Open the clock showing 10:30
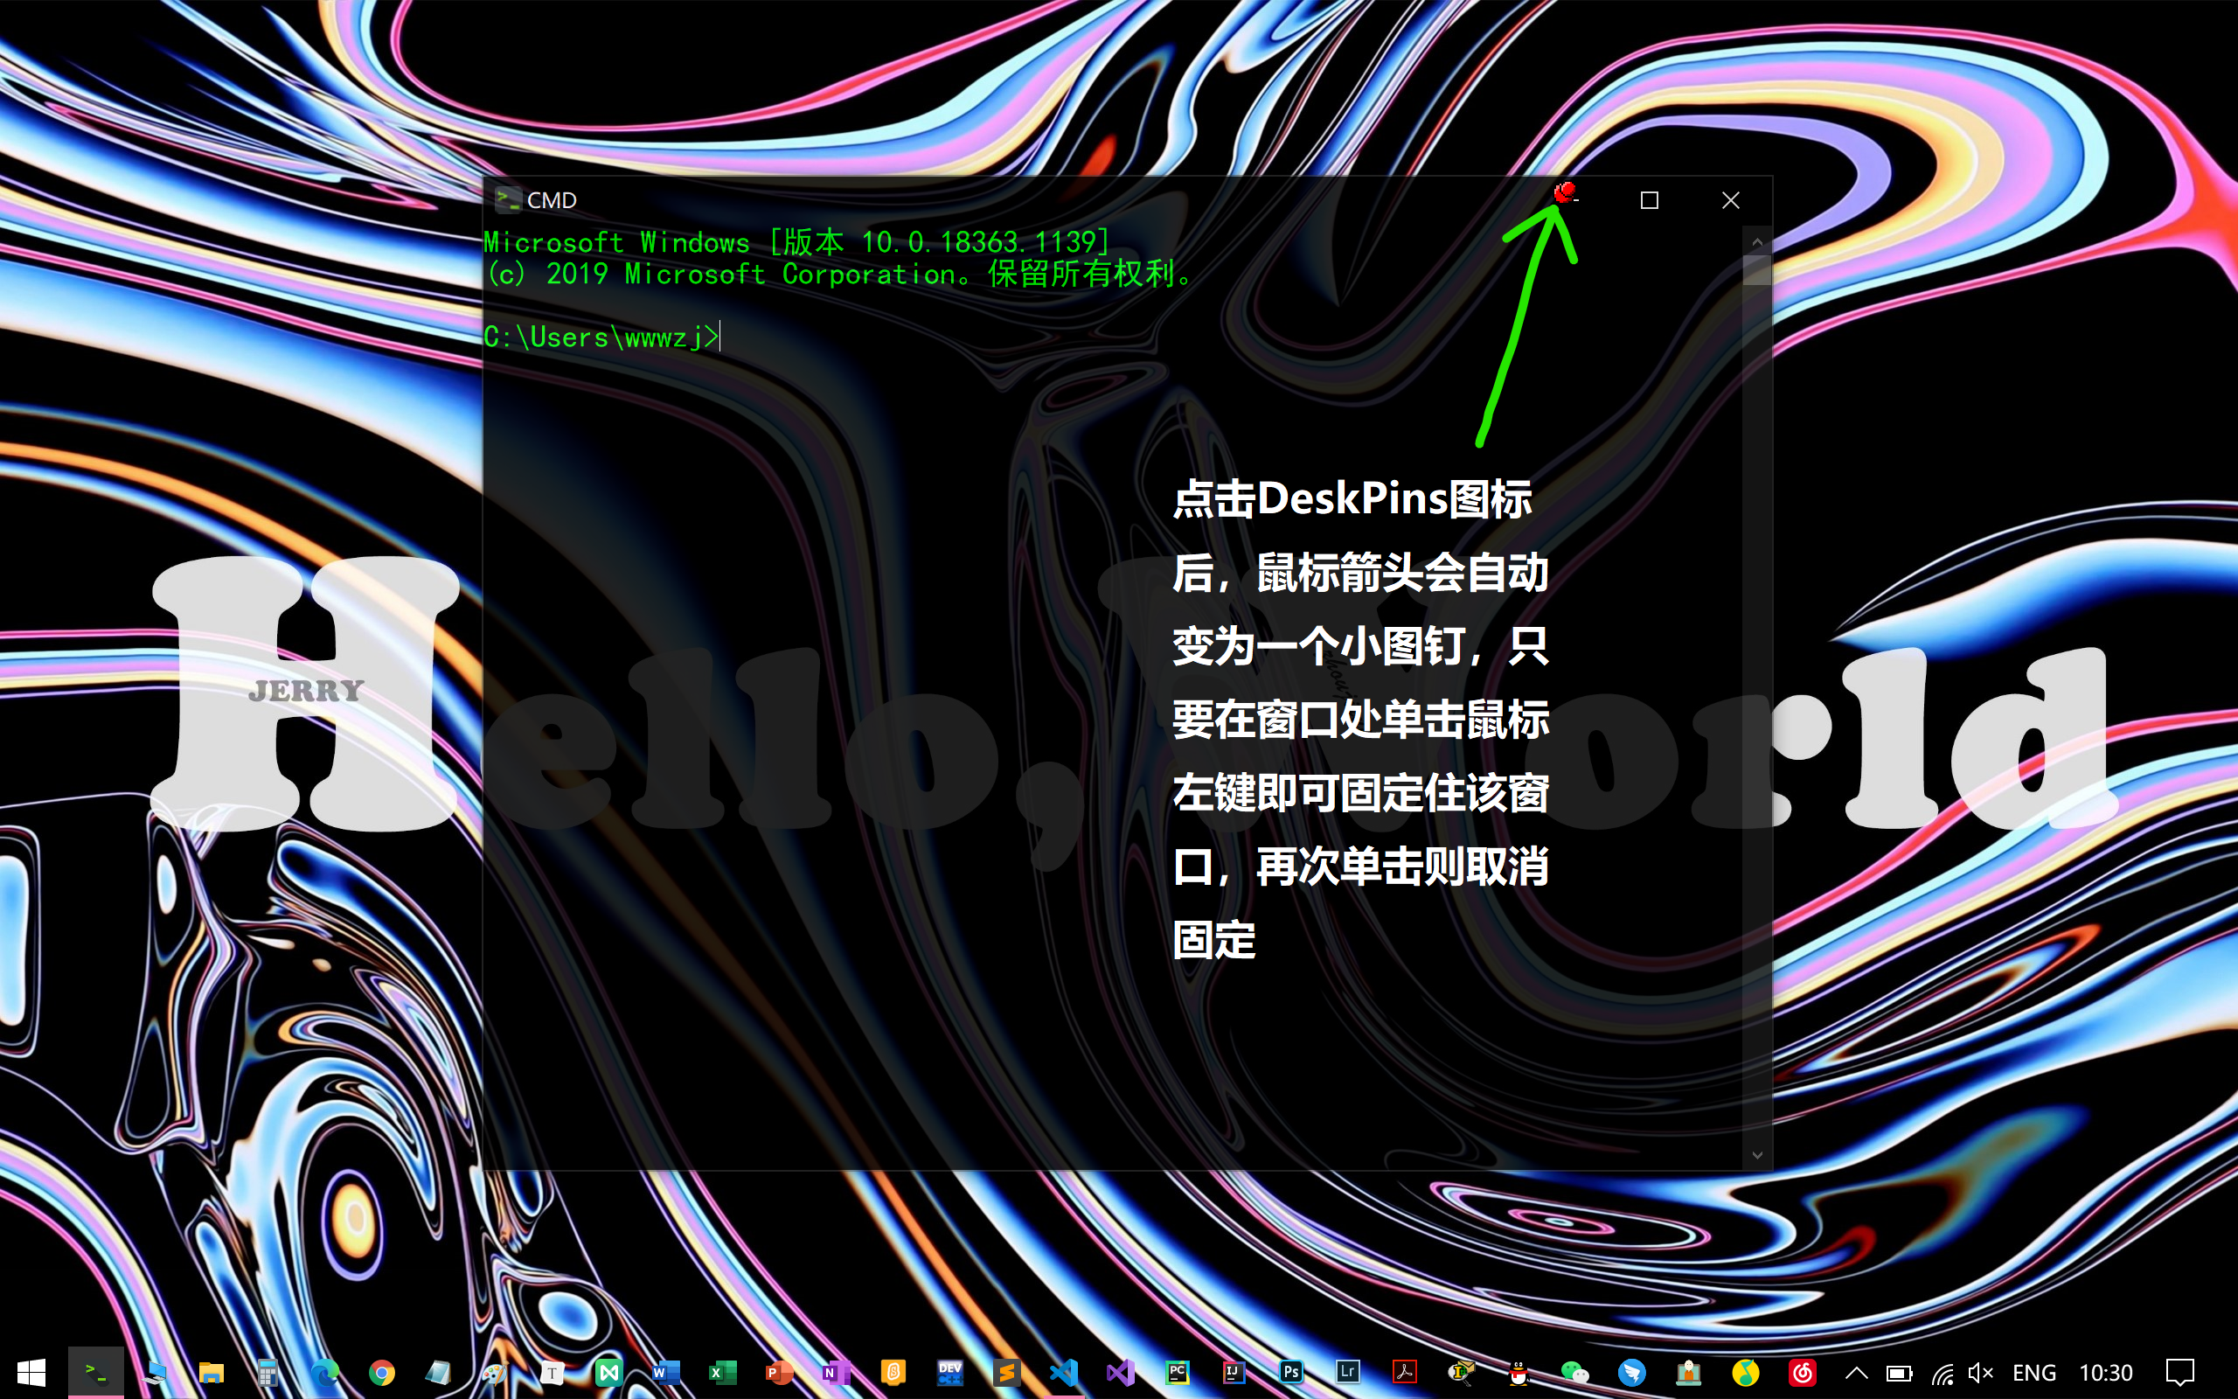This screenshot has height=1399, width=2238. (2106, 1372)
